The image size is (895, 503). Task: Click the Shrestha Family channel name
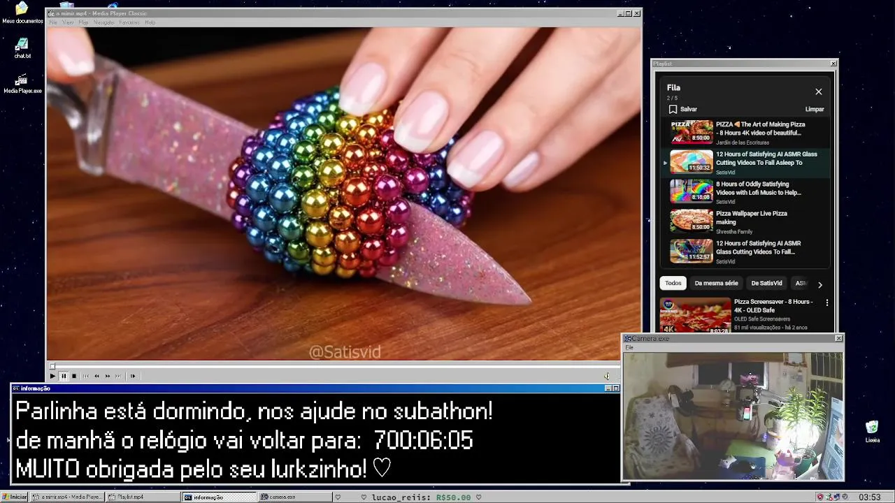point(734,231)
